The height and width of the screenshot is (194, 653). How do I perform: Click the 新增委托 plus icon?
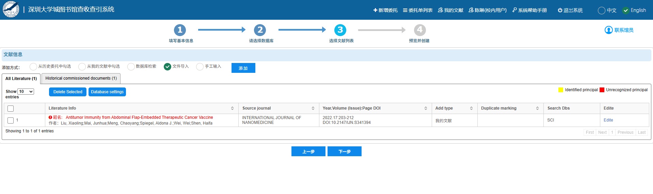click(375, 10)
